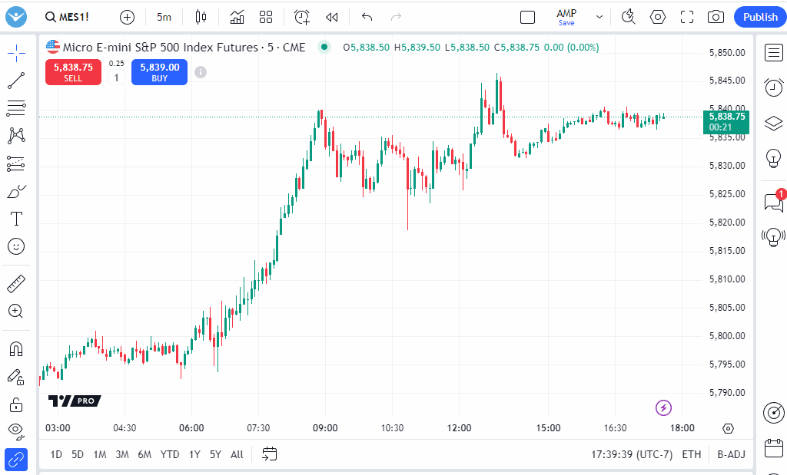Select the trend line drawing tool

pos(16,80)
